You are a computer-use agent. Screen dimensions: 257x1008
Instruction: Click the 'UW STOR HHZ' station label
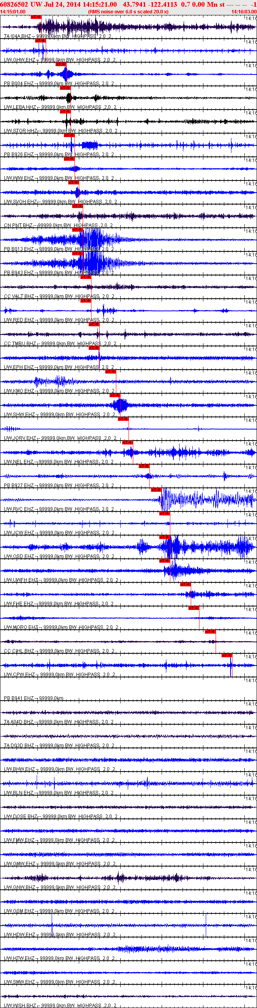(20, 131)
